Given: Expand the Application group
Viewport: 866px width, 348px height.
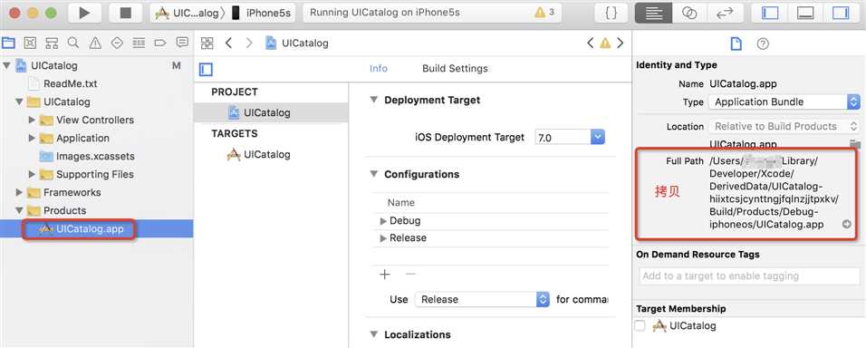Looking at the screenshot, I should click(32, 138).
